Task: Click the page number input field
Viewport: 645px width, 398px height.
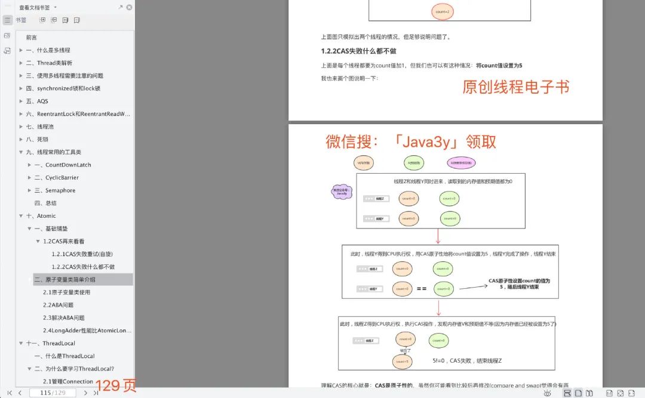Action: [53, 393]
